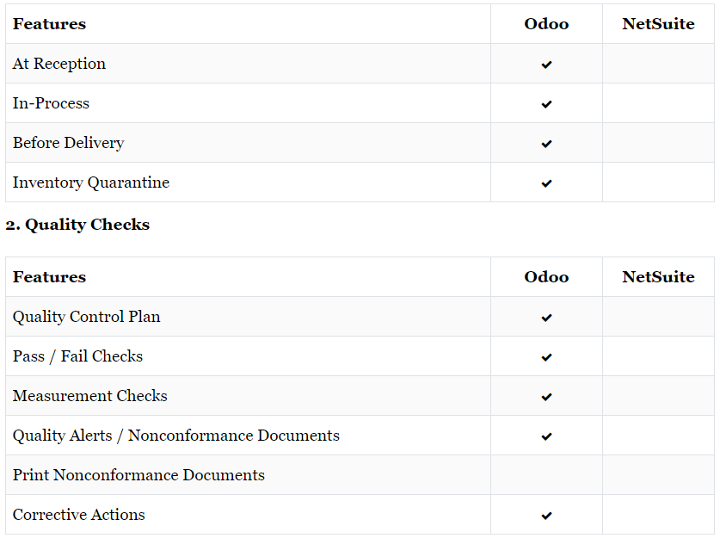The width and height of the screenshot is (720, 538).
Task: Select the 2. Quality Checks heading
Action: click(77, 225)
